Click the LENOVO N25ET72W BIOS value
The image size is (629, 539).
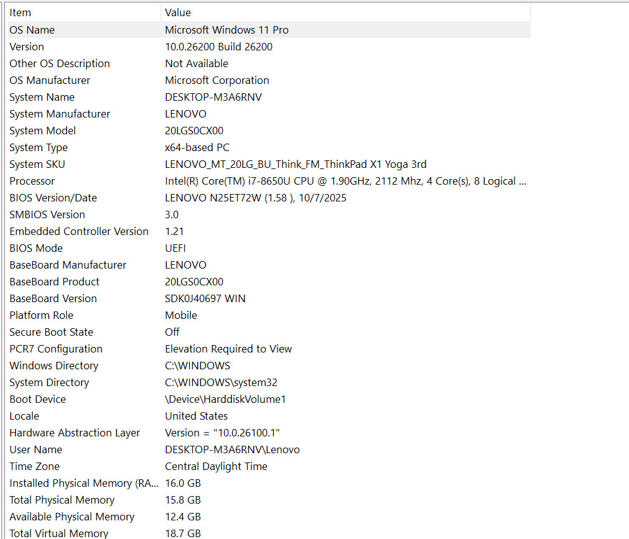pos(256,198)
